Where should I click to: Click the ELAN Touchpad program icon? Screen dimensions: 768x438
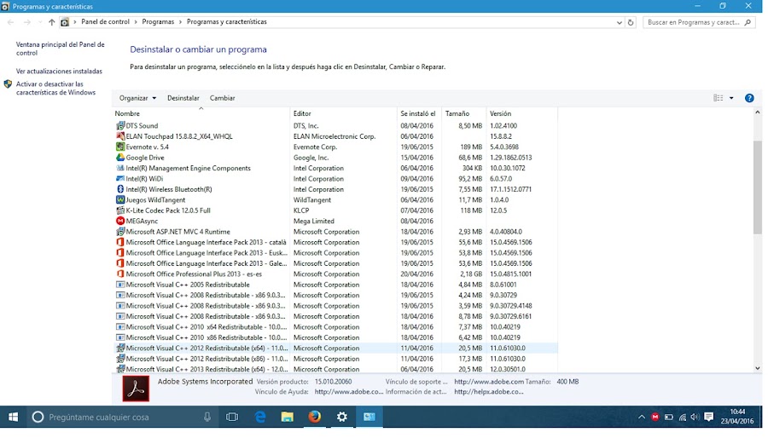click(120, 136)
